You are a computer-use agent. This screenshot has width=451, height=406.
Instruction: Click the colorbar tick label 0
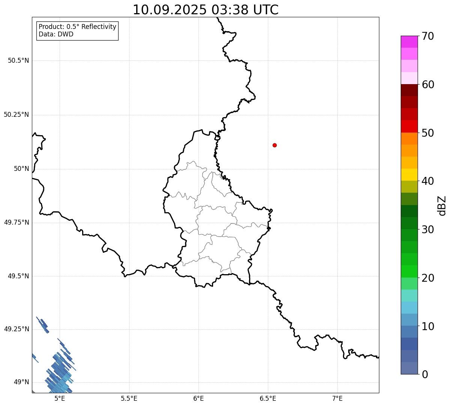(425, 374)
